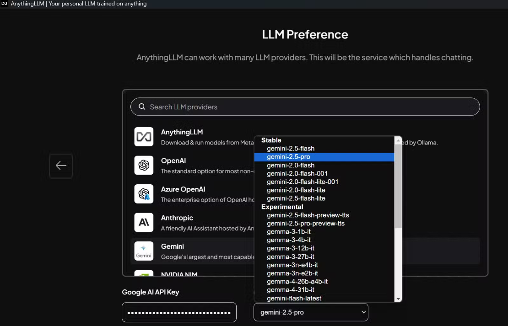The width and height of the screenshot is (508, 326).
Task: Select the Gemini provider name
Action: click(173, 246)
